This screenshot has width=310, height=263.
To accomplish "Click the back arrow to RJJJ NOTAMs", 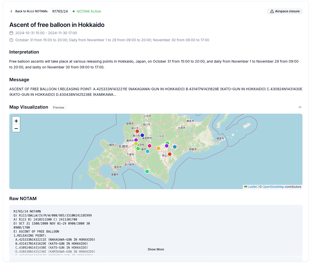I will (x=11, y=11).
